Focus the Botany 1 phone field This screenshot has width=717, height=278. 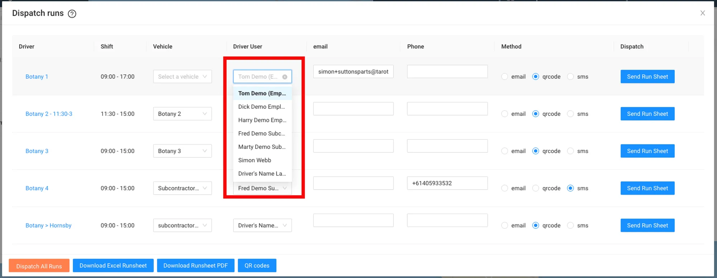(447, 72)
